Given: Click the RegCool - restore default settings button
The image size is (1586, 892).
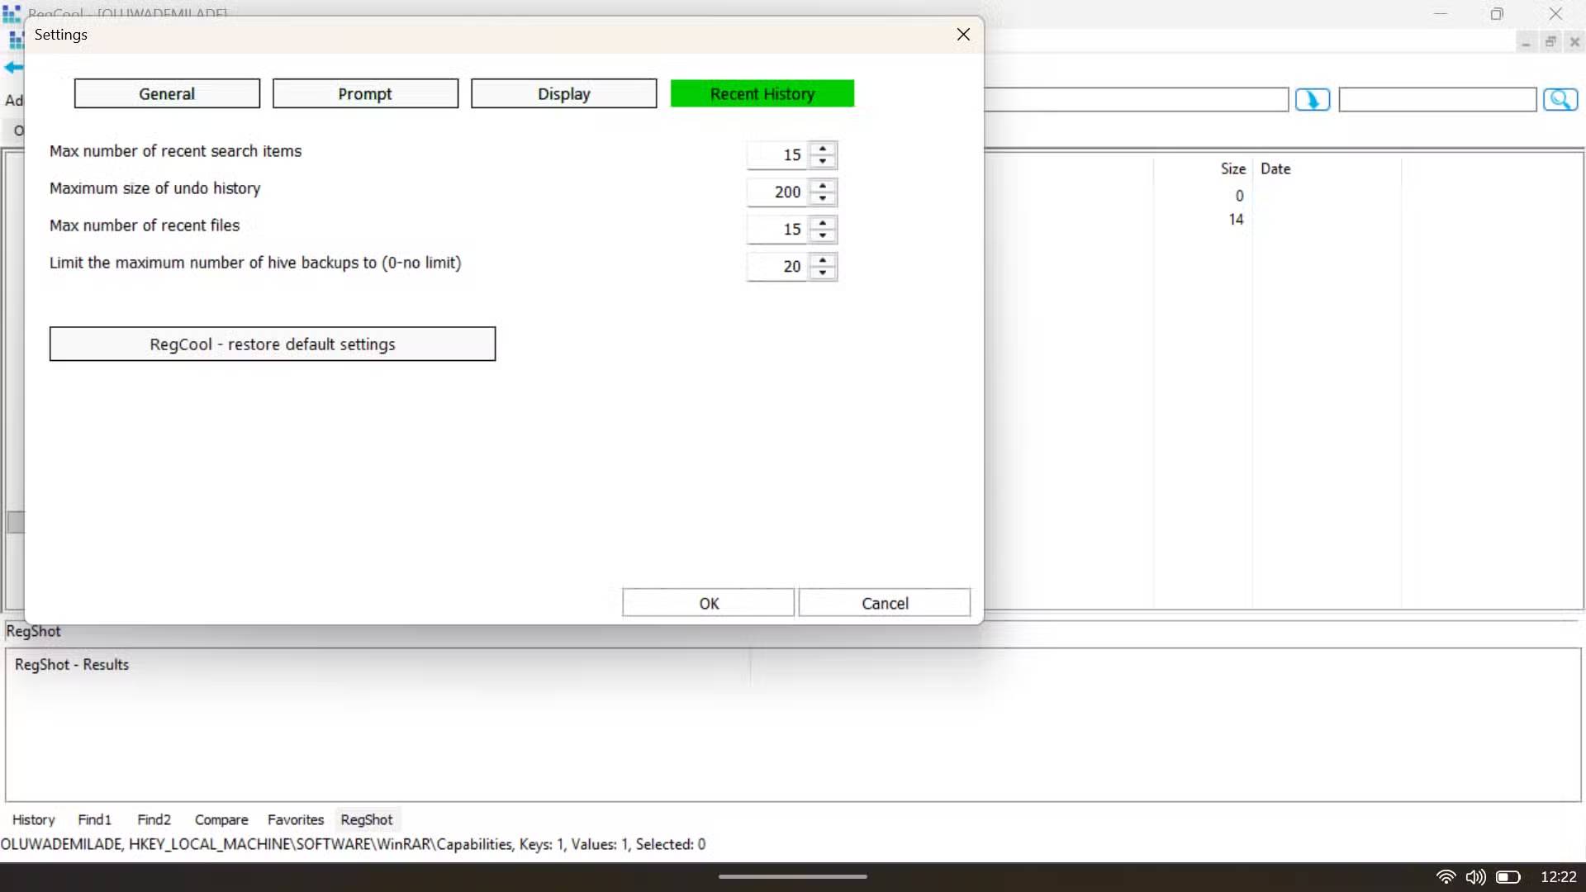Looking at the screenshot, I should (273, 344).
